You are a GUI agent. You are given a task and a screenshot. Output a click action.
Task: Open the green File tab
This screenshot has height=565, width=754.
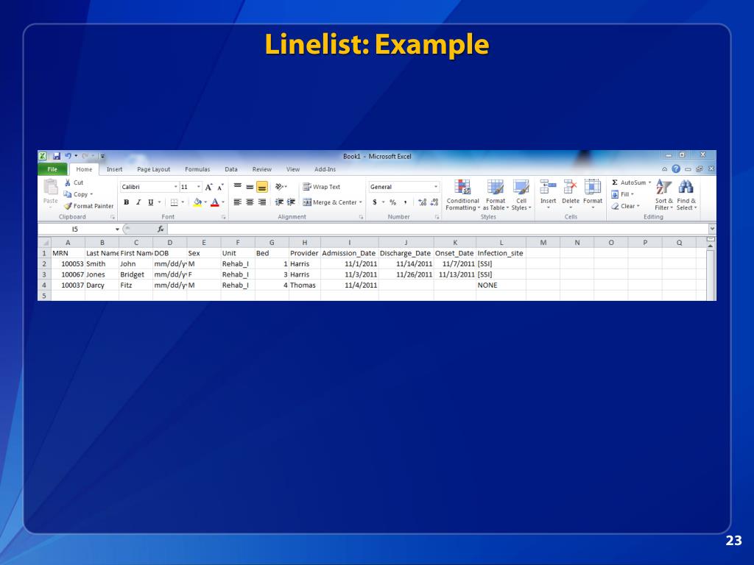(52, 169)
